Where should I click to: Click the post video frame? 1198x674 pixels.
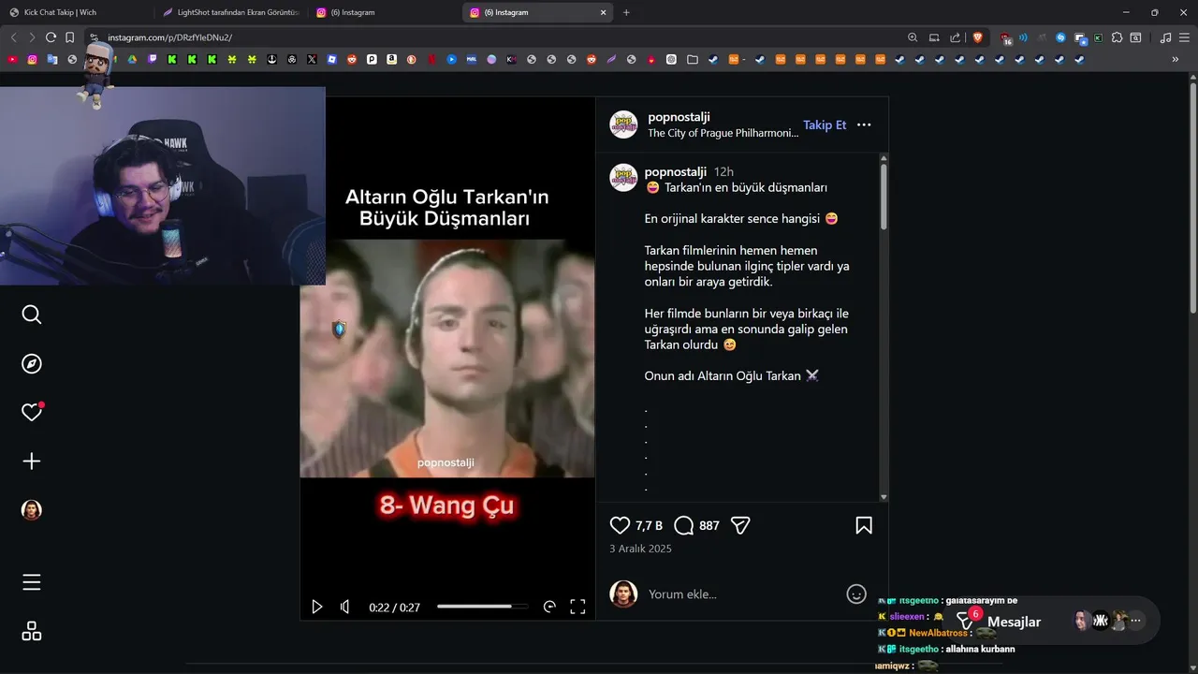pos(447,359)
